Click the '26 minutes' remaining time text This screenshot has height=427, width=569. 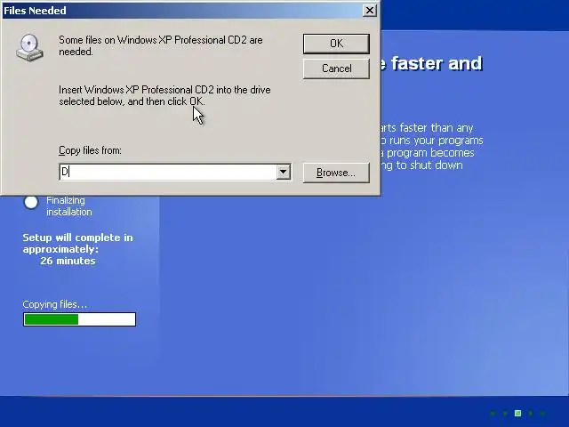[68, 261]
